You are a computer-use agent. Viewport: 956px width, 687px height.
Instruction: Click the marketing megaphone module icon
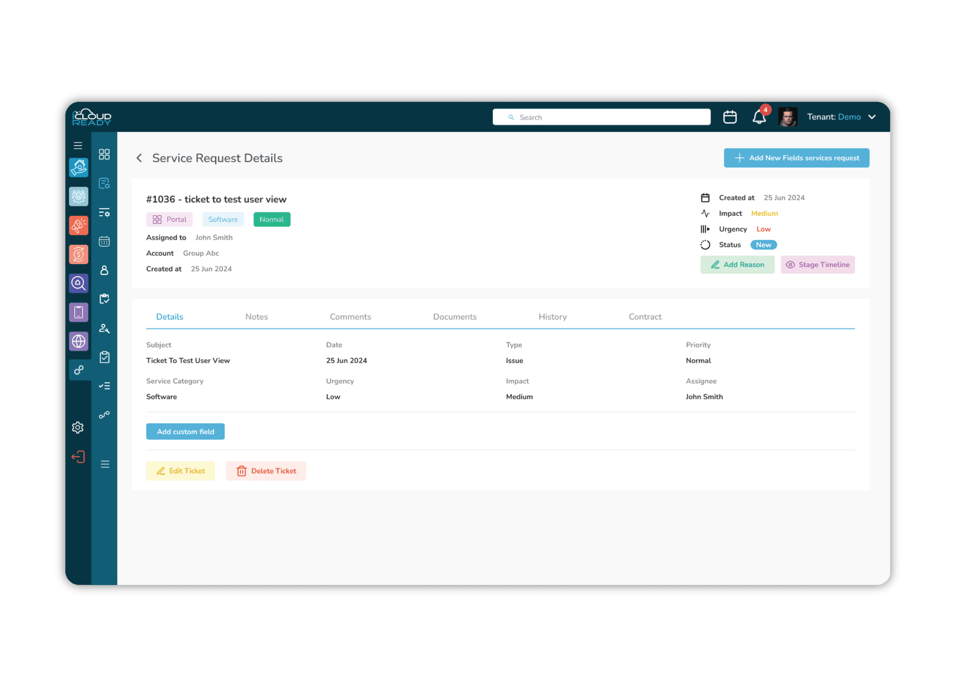(x=79, y=225)
